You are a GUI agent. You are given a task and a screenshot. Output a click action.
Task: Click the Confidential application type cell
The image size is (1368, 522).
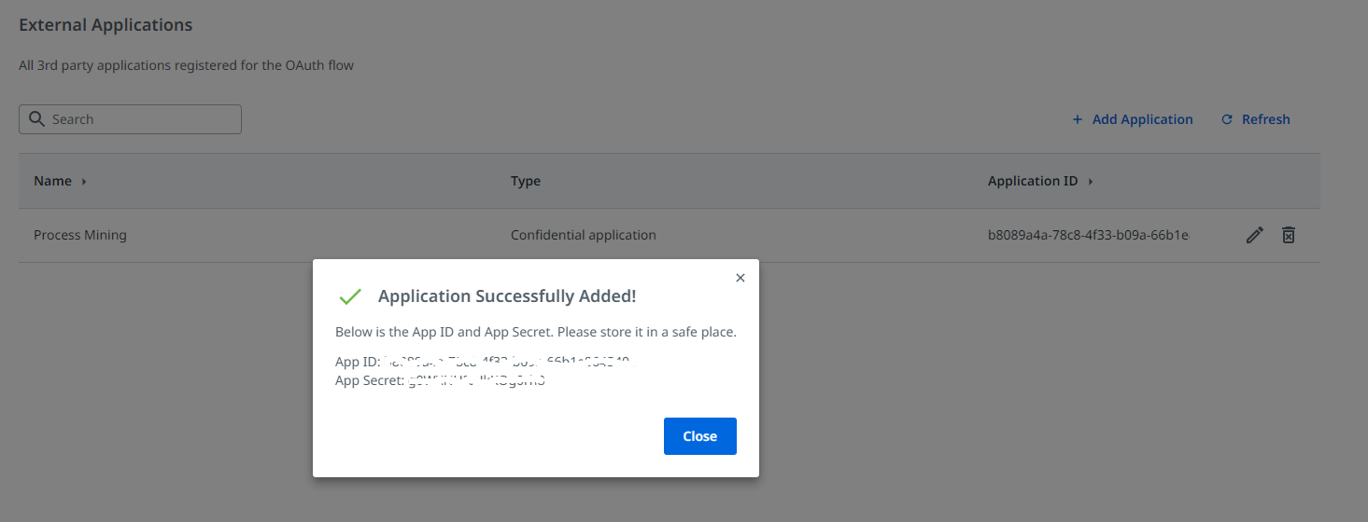[583, 235]
